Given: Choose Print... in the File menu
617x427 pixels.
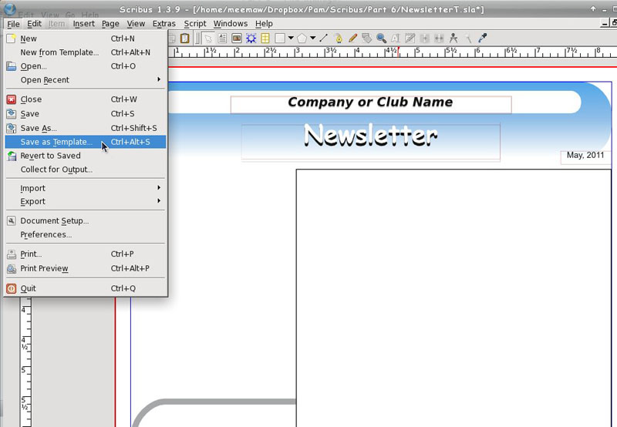Looking at the screenshot, I should (x=86, y=254).
